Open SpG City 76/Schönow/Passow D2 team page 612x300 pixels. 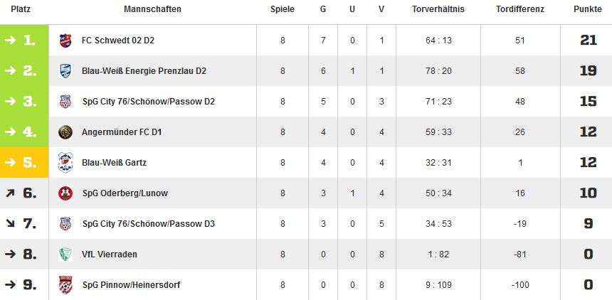[x=149, y=102]
